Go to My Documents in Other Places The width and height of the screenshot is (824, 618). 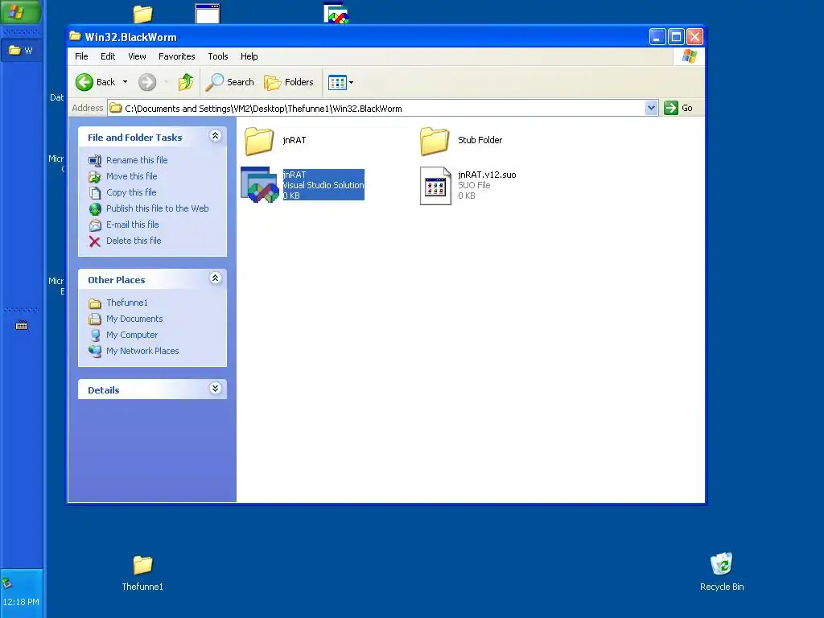(134, 319)
